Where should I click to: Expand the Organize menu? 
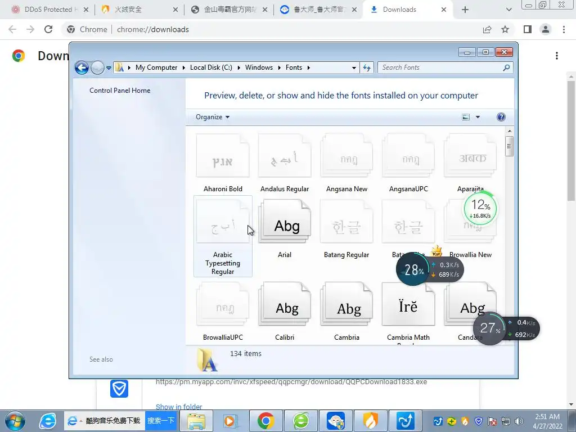[212, 117]
